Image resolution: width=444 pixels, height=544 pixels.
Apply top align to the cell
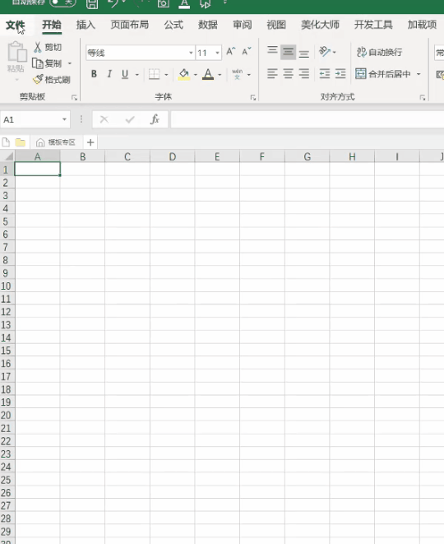click(272, 51)
